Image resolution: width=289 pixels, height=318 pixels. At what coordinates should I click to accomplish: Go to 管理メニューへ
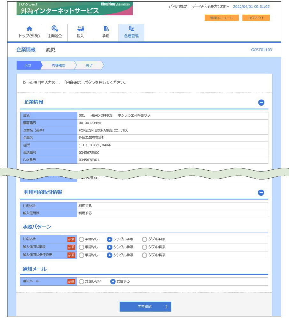pyautogui.click(x=222, y=18)
